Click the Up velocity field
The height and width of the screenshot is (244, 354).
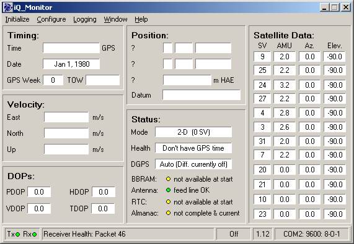[66, 149]
